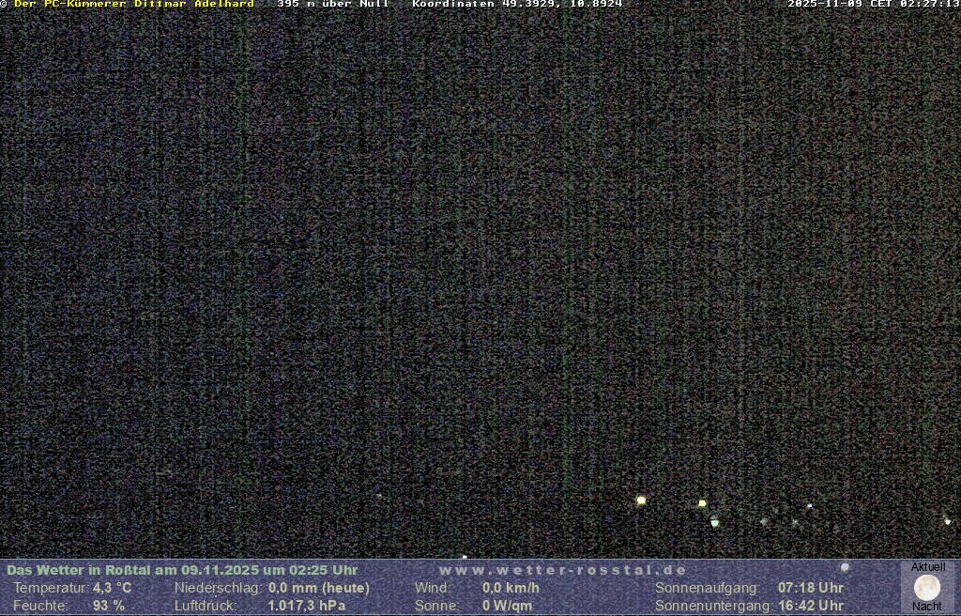
Task: Click the full moon icon
Action: pyautogui.click(x=926, y=588)
